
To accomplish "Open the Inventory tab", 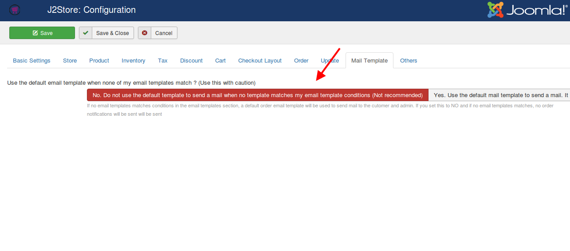I will pyautogui.click(x=133, y=61).
